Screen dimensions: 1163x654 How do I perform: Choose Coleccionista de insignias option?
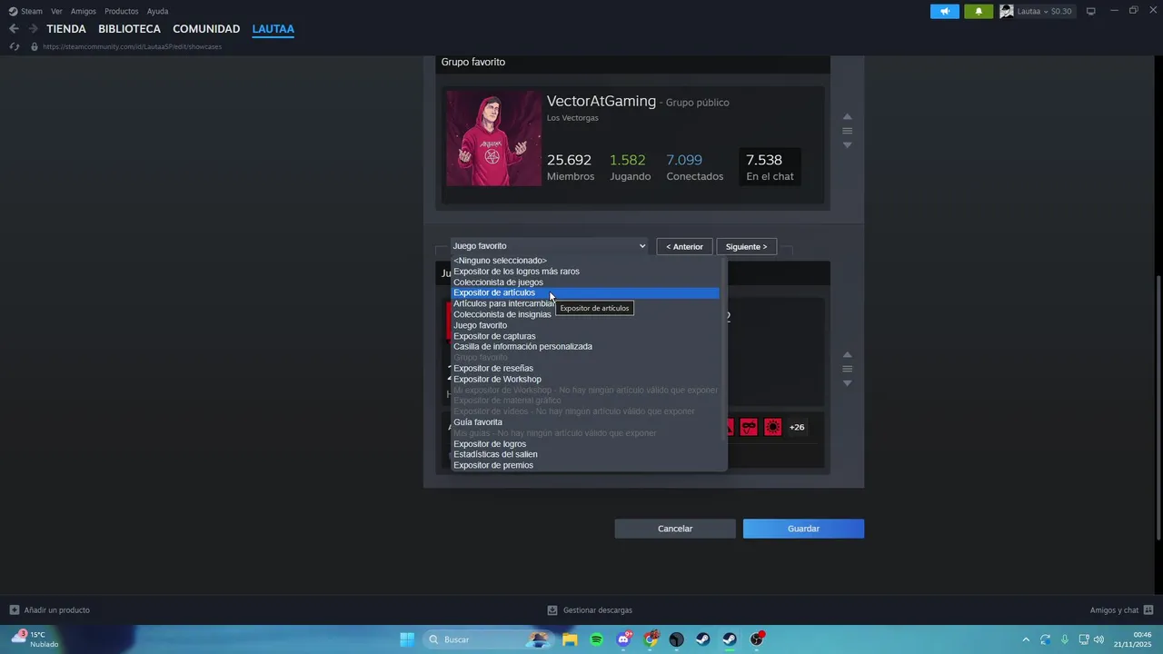click(585, 314)
